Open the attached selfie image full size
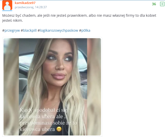 click(x=52, y=87)
